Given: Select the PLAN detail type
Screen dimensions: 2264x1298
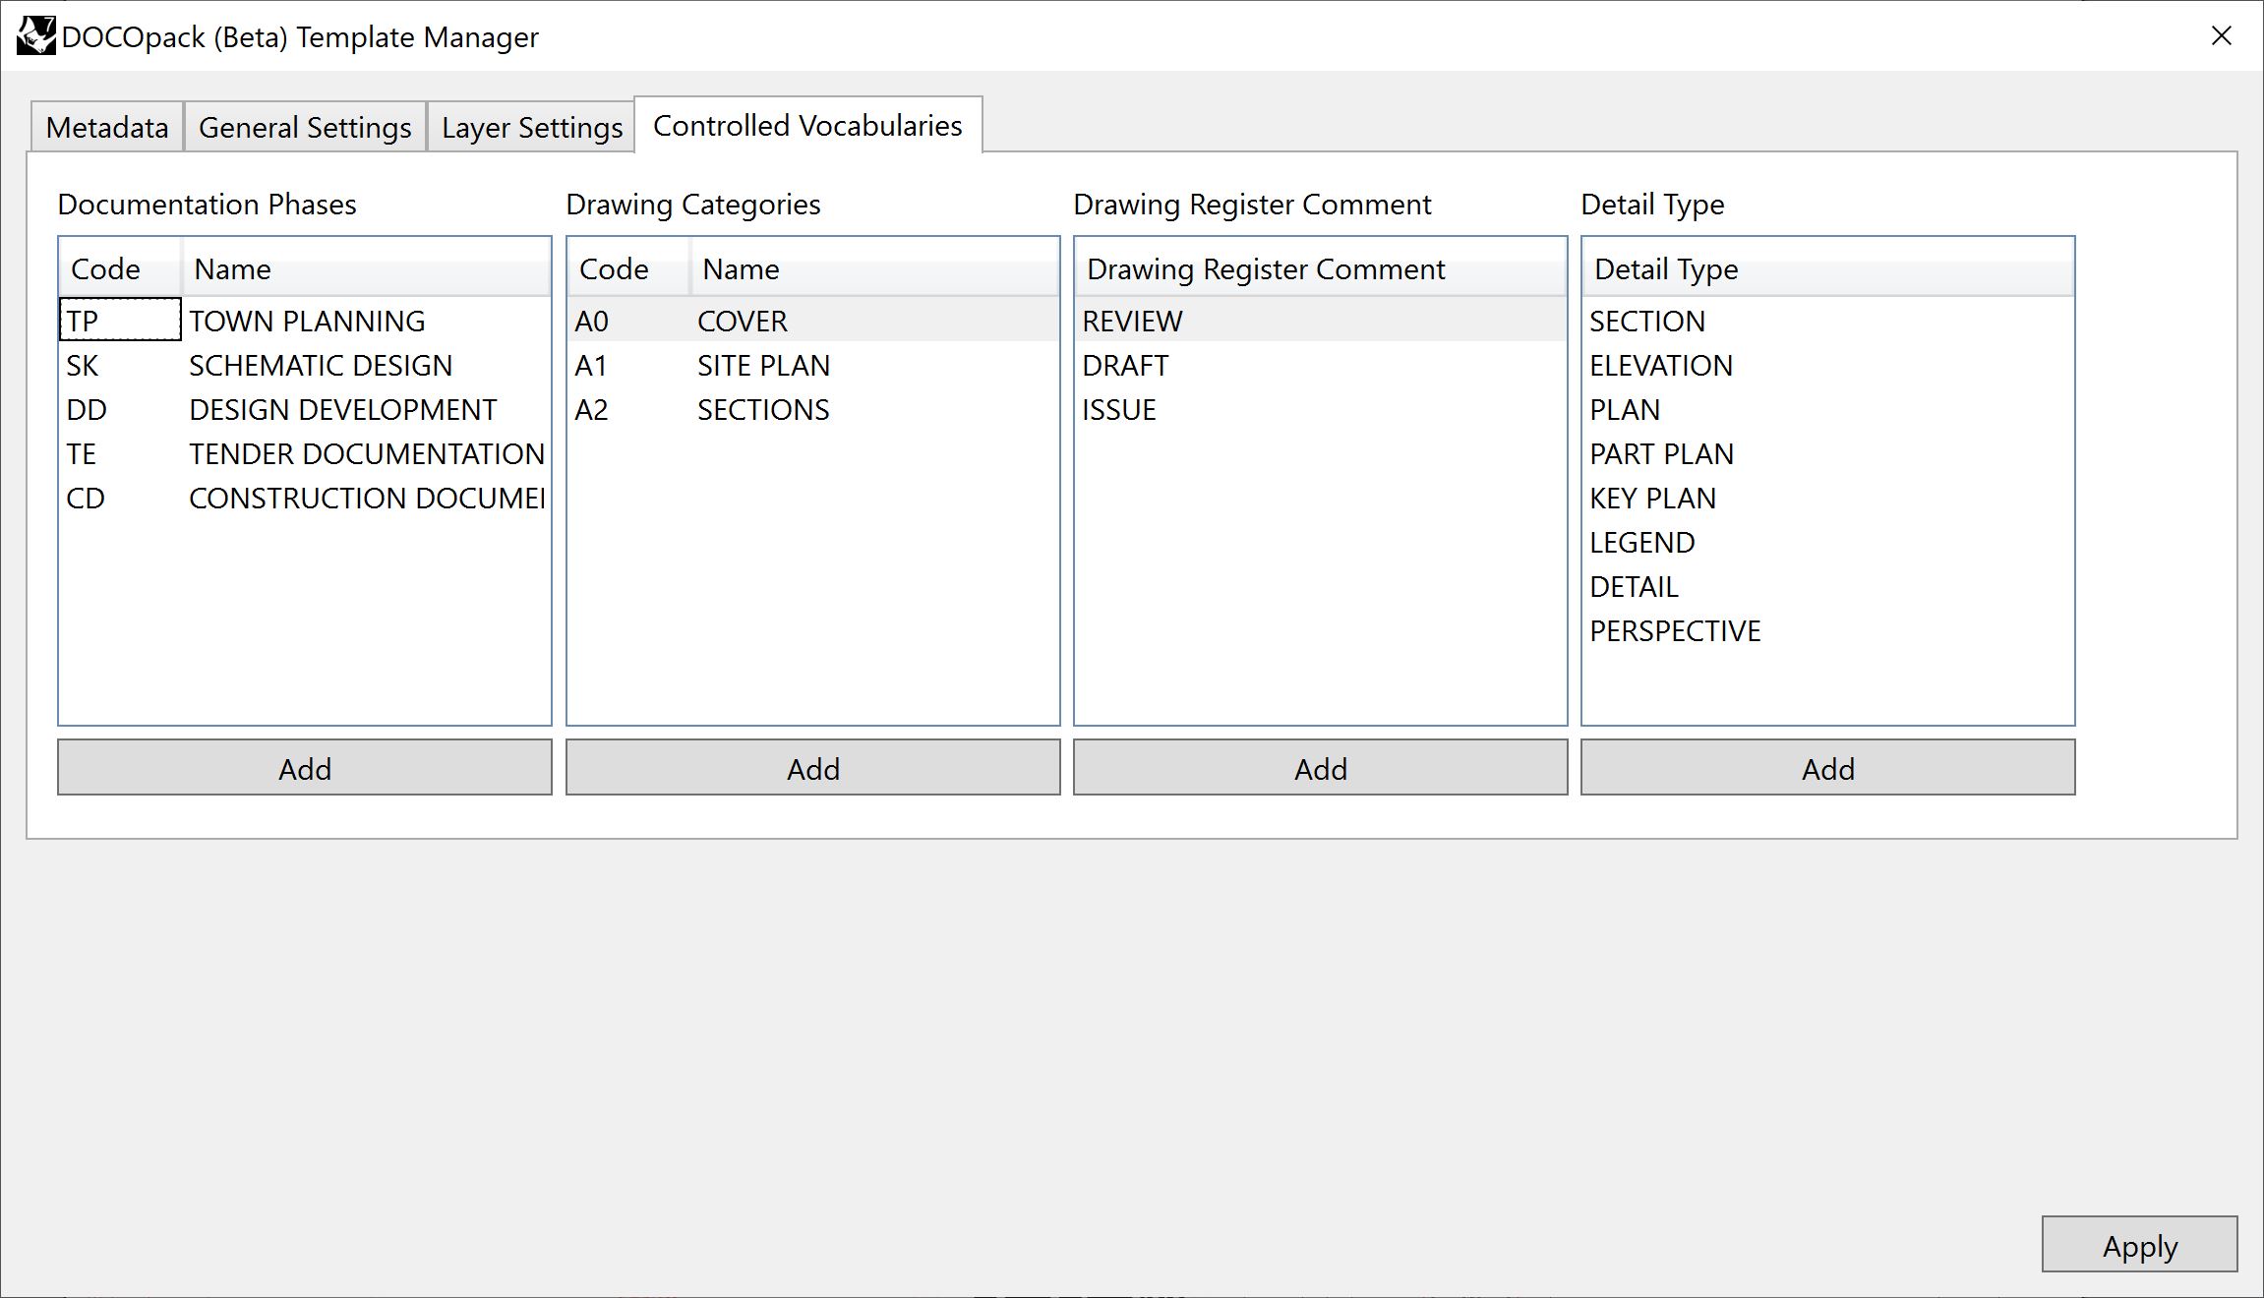Looking at the screenshot, I should (x=1828, y=409).
